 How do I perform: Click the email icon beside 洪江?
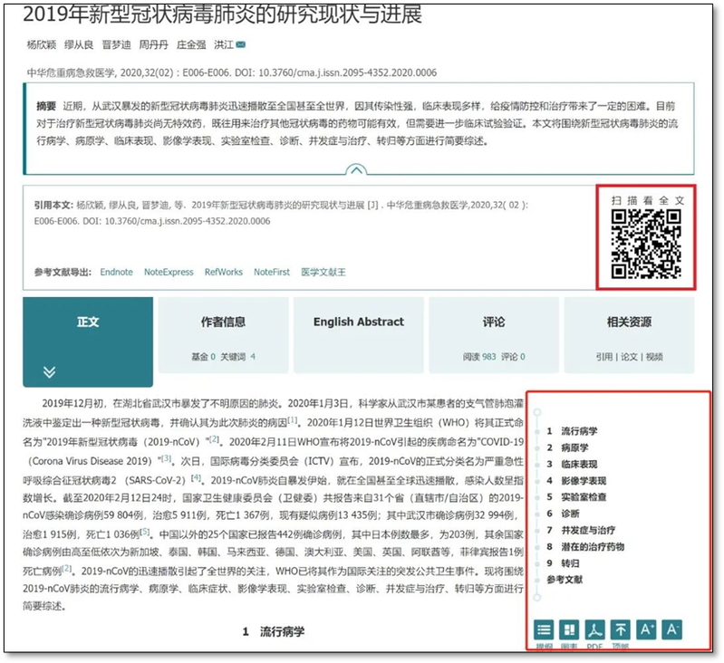click(x=242, y=45)
